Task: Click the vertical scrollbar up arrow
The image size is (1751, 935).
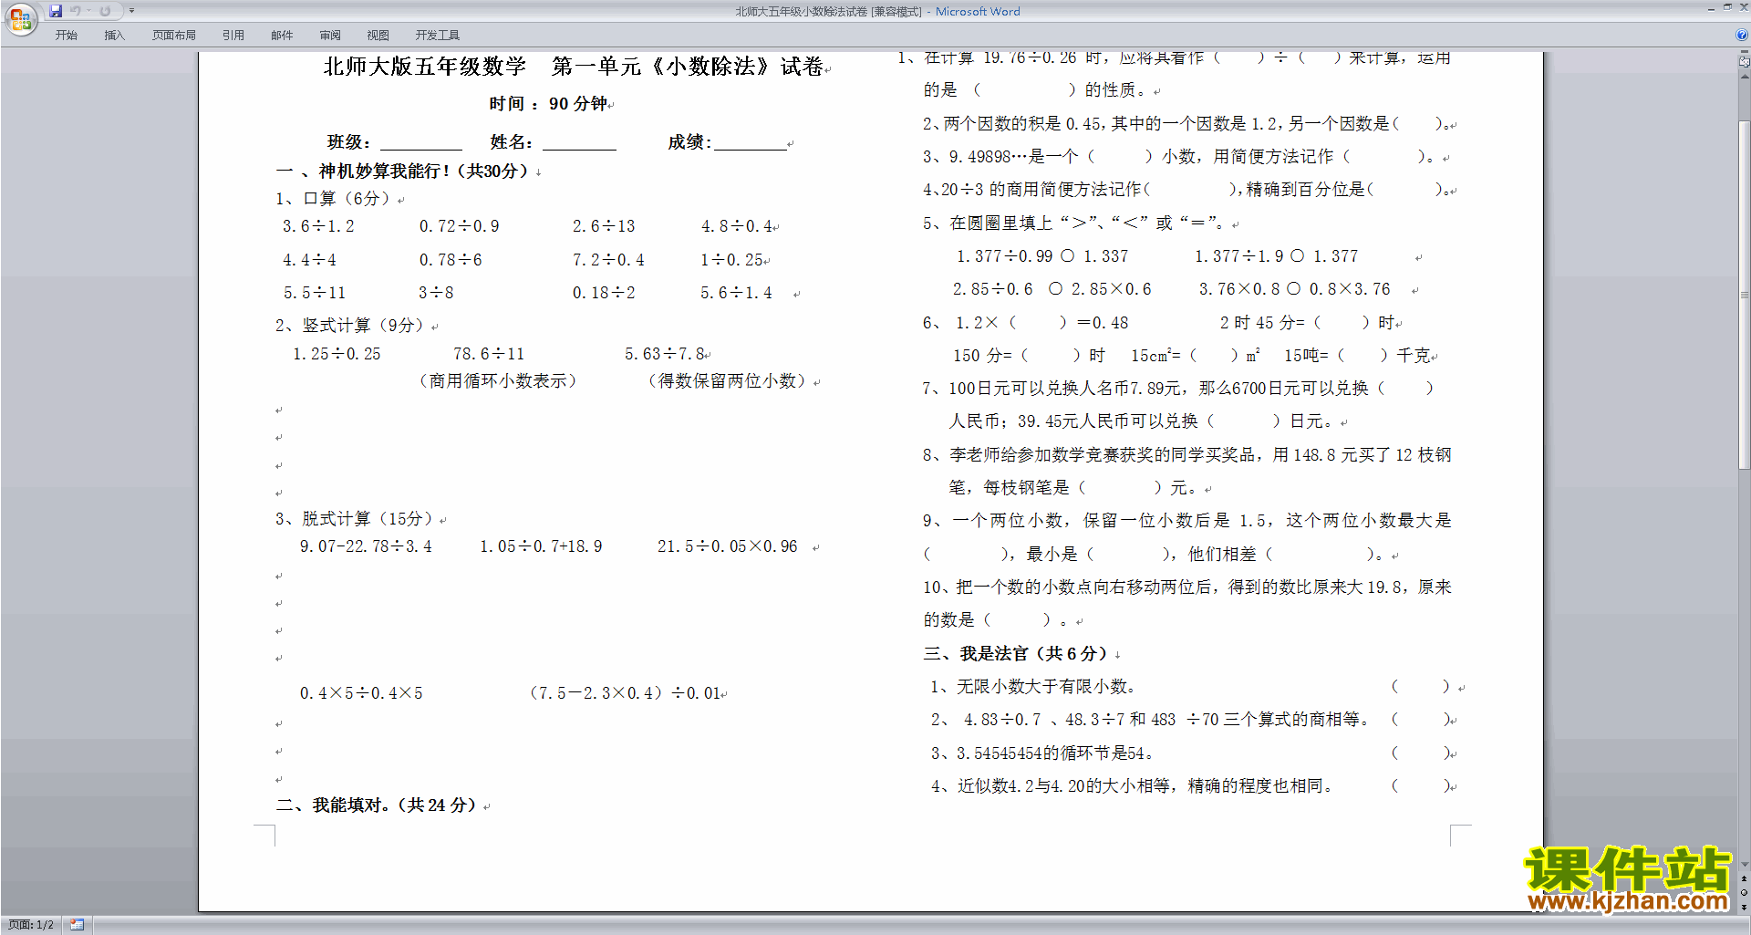Action: pyautogui.click(x=1745, y=76)
